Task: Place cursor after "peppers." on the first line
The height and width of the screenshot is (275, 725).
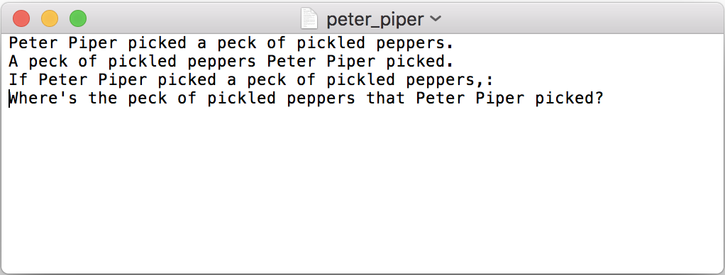Action: pos(455,43)
